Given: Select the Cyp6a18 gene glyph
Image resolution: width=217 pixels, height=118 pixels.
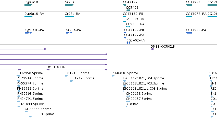Looking at the screenshot, I should tap(28, 5).
